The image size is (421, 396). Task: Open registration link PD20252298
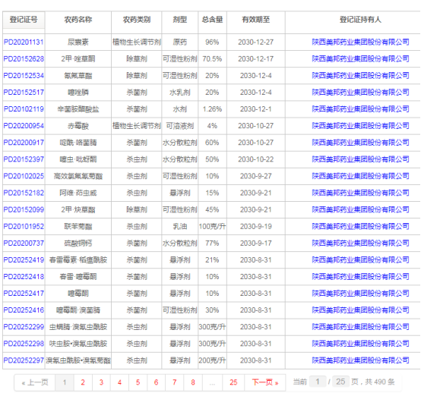coord(24,344)
